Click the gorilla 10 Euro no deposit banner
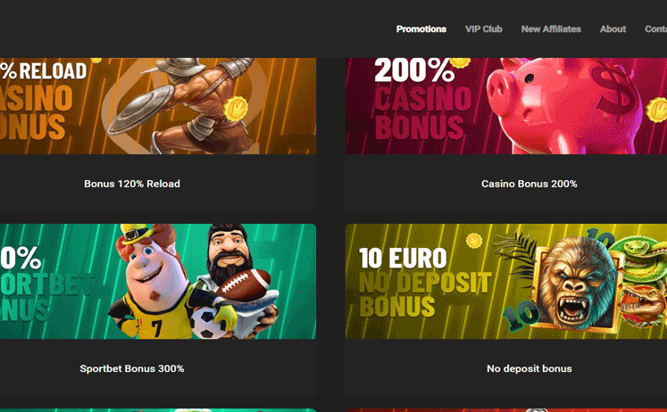This screenshot has height=412, width=667. click(506, 281)
